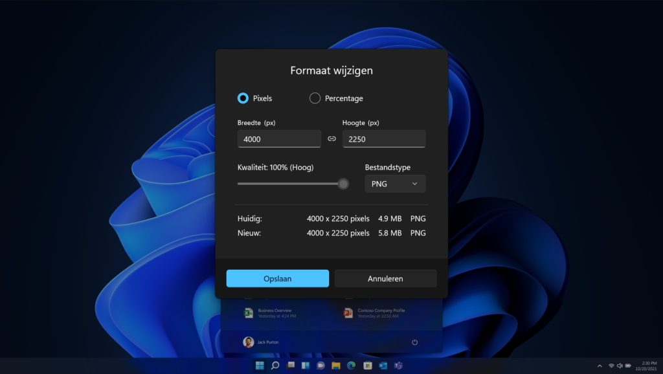Click the Windows Start icon in taskbar

(x=260, y=366)
